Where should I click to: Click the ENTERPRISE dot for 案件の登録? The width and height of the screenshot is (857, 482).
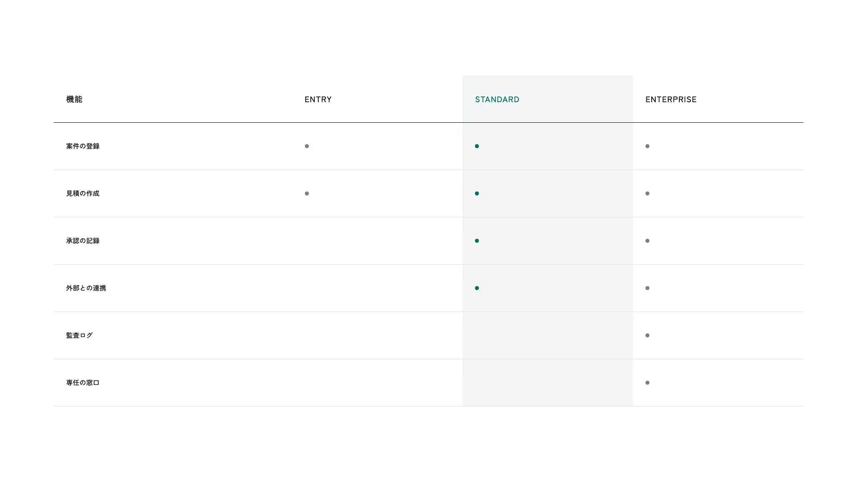coord(647,146)
